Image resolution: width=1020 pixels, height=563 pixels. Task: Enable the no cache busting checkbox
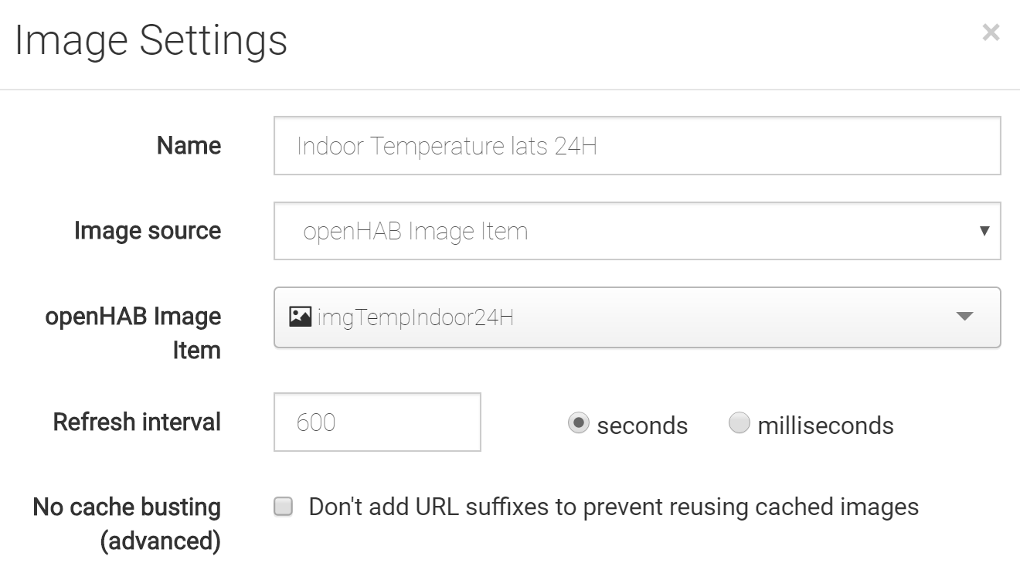point(284,507)
